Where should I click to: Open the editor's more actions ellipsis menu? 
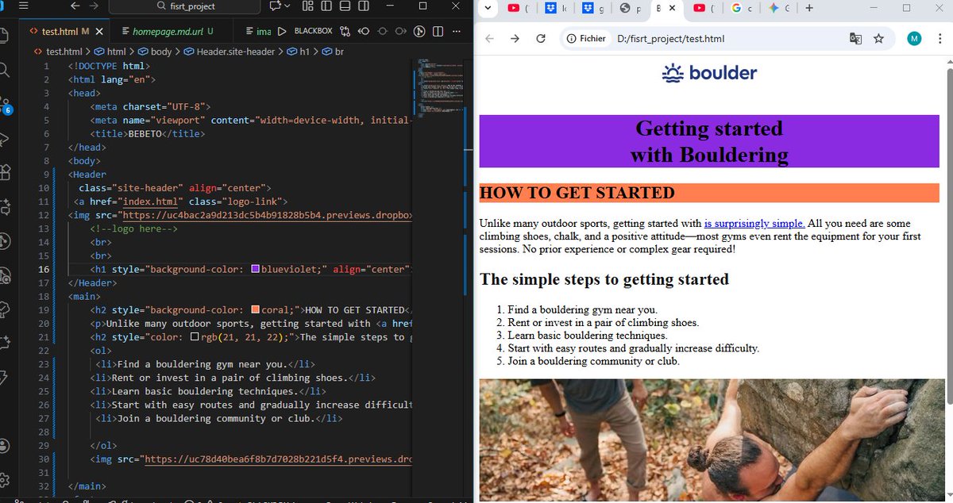pyautogui.click(x=456, y=31)
